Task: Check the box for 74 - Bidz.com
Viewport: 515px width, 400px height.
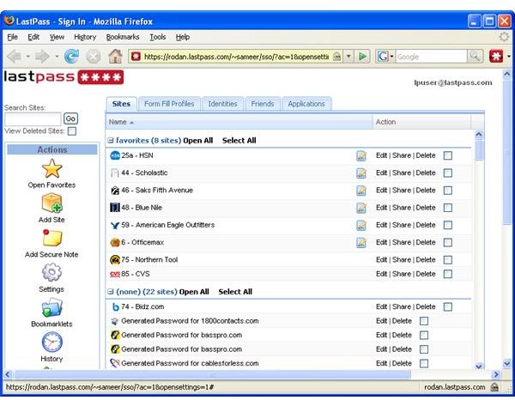Action: point(448,307)
